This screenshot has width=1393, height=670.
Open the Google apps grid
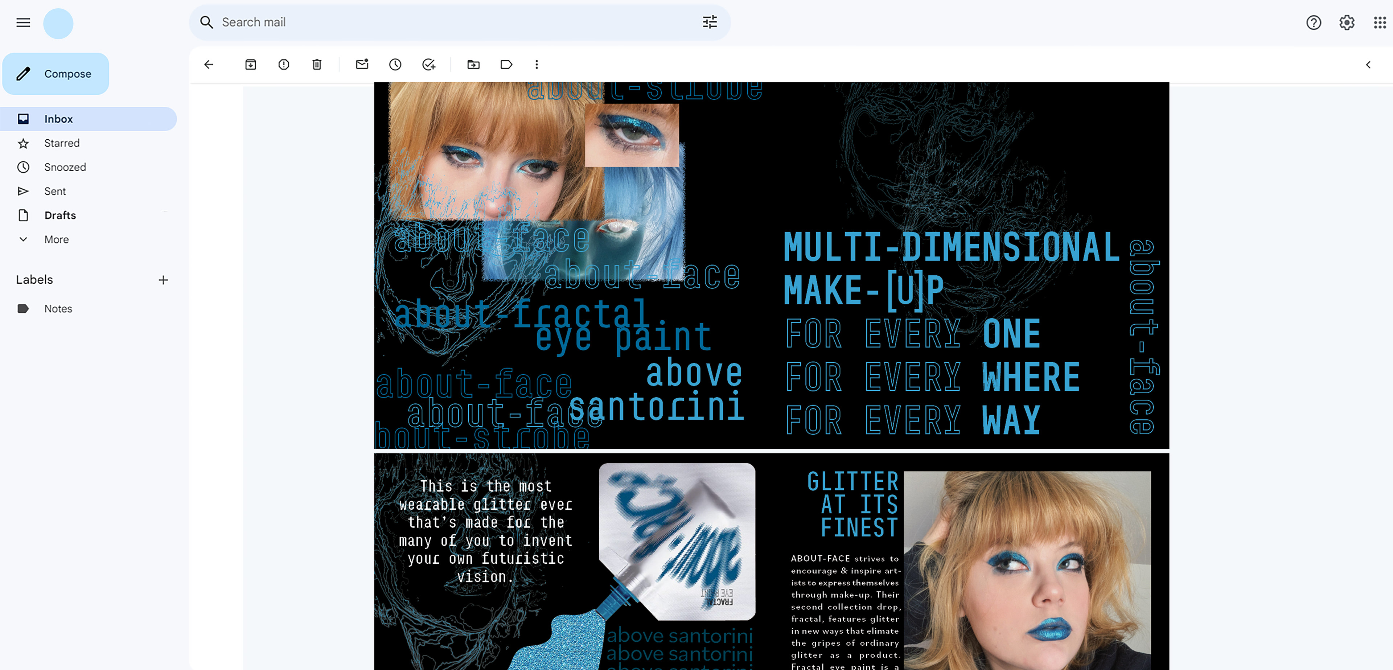point(1380,23)
